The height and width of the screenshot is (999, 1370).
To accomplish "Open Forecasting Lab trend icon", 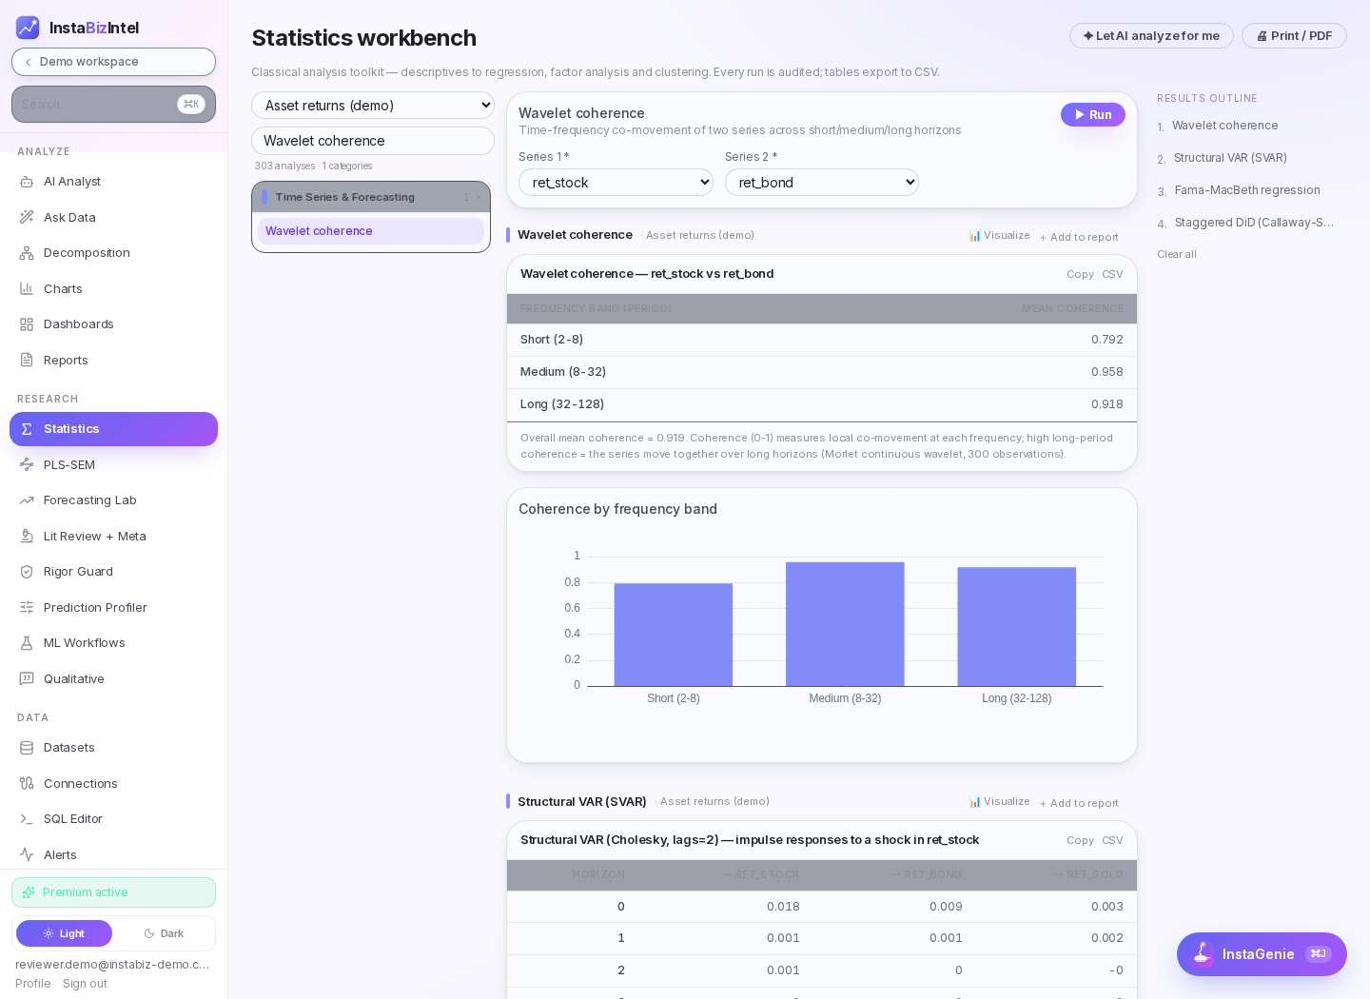I will (27, 500).
